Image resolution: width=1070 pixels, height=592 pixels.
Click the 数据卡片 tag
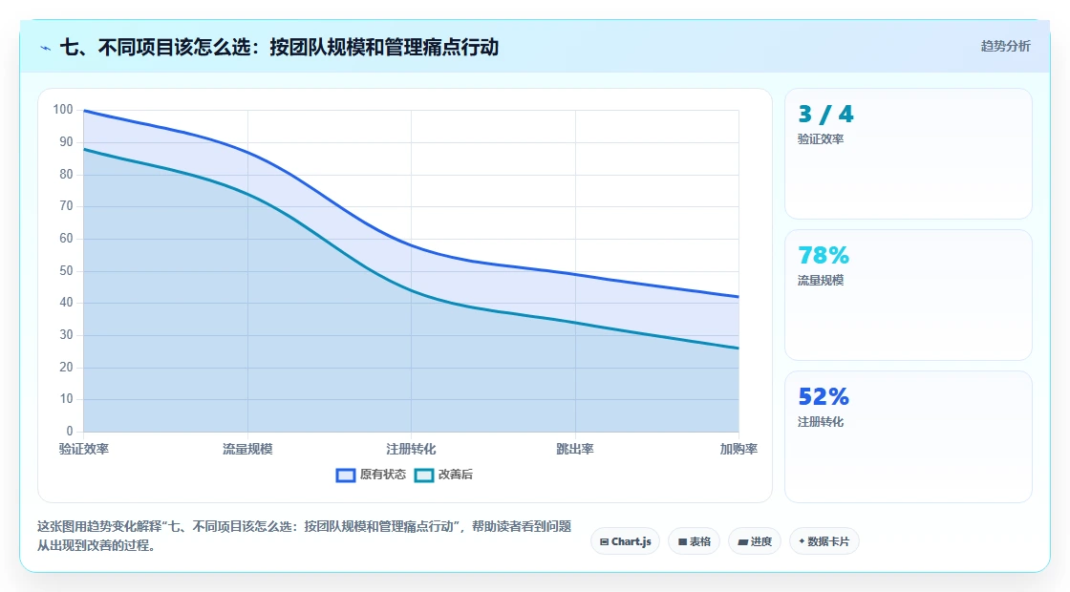coord(824,541)
